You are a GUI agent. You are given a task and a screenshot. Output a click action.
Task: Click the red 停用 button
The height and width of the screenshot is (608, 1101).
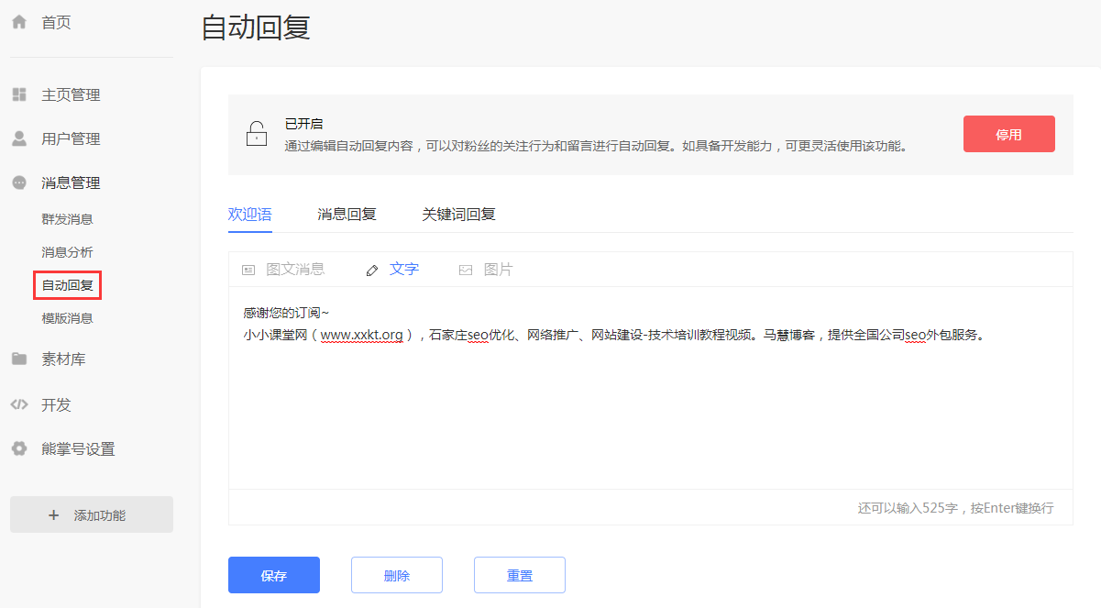[1008, 134]
